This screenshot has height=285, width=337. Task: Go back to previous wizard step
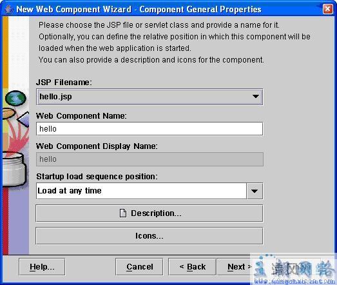[x=192, y=267]
